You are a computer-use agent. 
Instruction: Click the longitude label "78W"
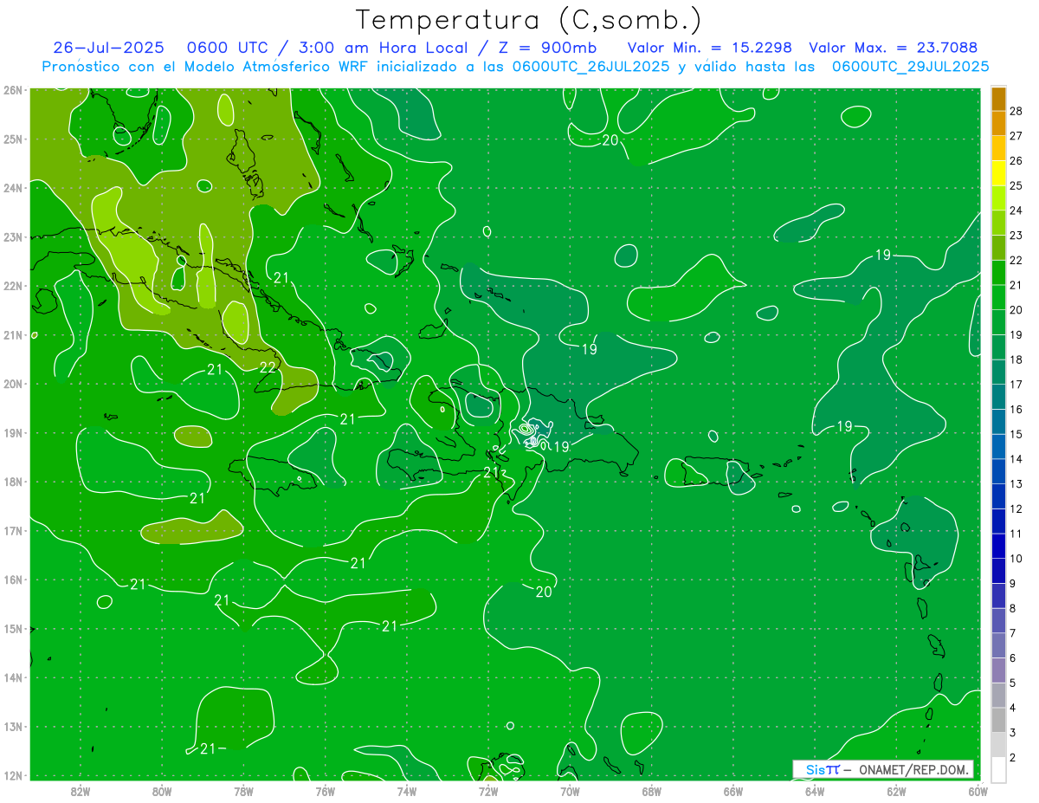243,791
